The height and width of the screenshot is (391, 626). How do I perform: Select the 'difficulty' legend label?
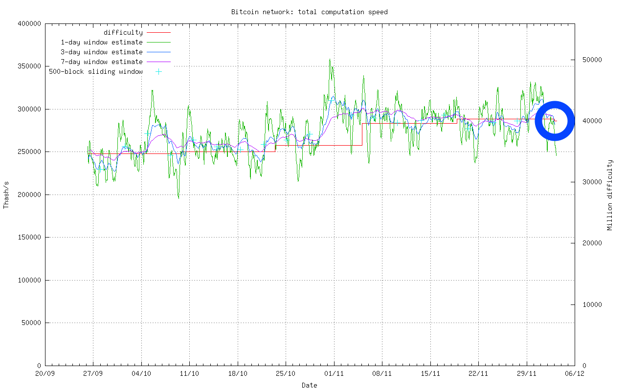123,33
